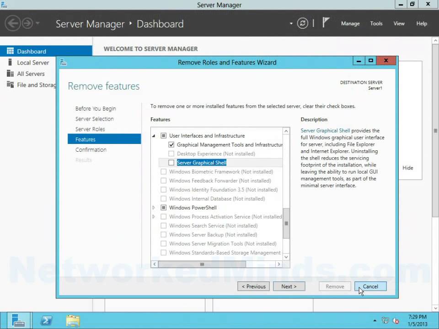Open the dropdown arrow left of Refresh
The width and height of the screenshot is (439, 329).
[291, 23]
